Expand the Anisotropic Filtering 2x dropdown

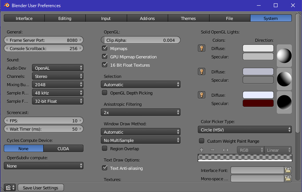click(x=140, y=113)
